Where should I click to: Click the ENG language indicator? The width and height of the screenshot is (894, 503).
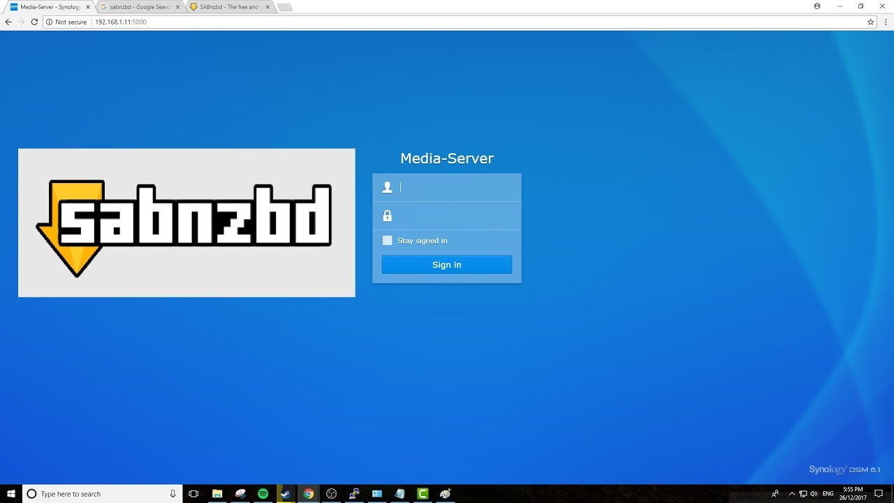[x=828, y=494]
